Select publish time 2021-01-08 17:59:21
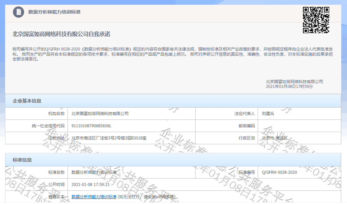 tap(91, 185)
